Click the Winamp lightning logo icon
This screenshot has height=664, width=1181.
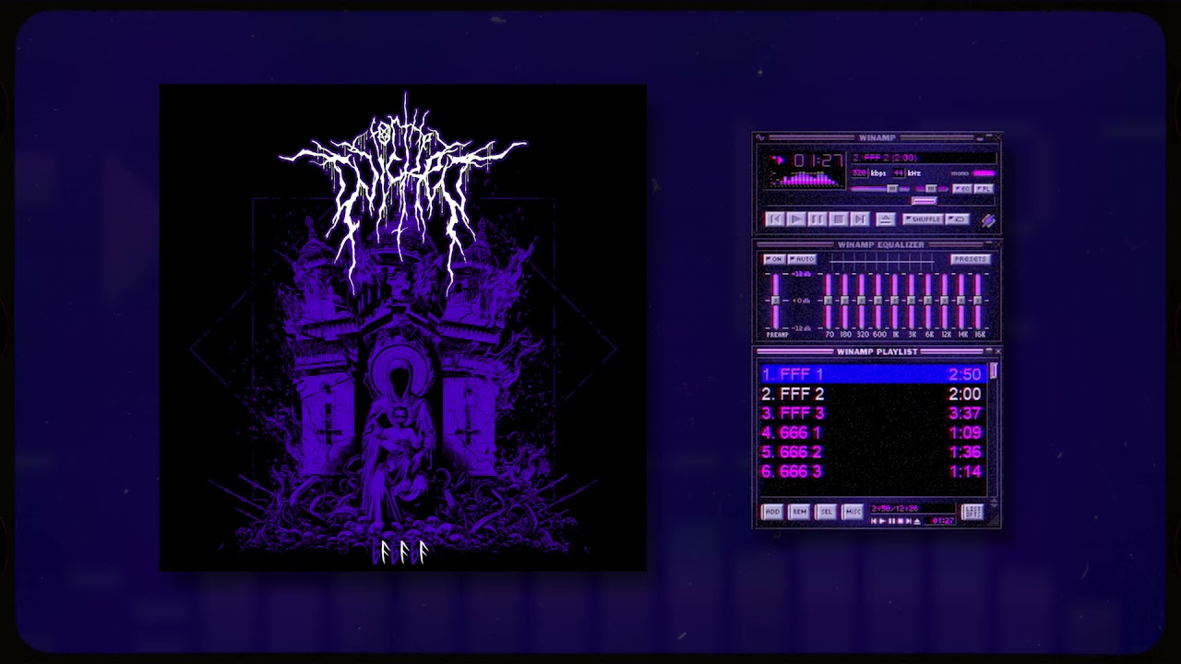point(988,221)
